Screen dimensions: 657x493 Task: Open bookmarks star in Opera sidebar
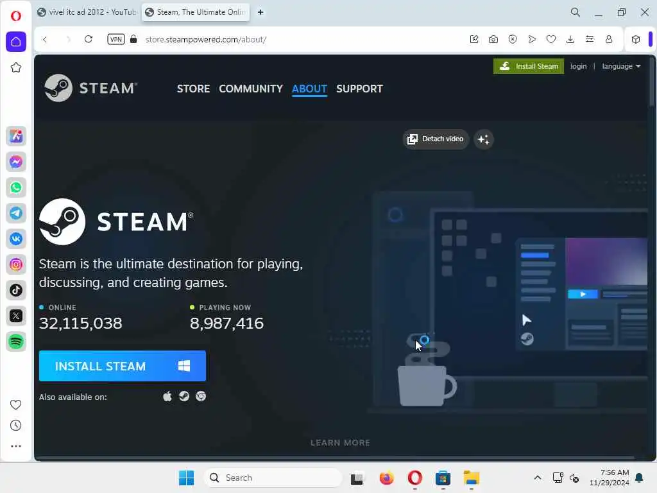[x=16, y=67]
